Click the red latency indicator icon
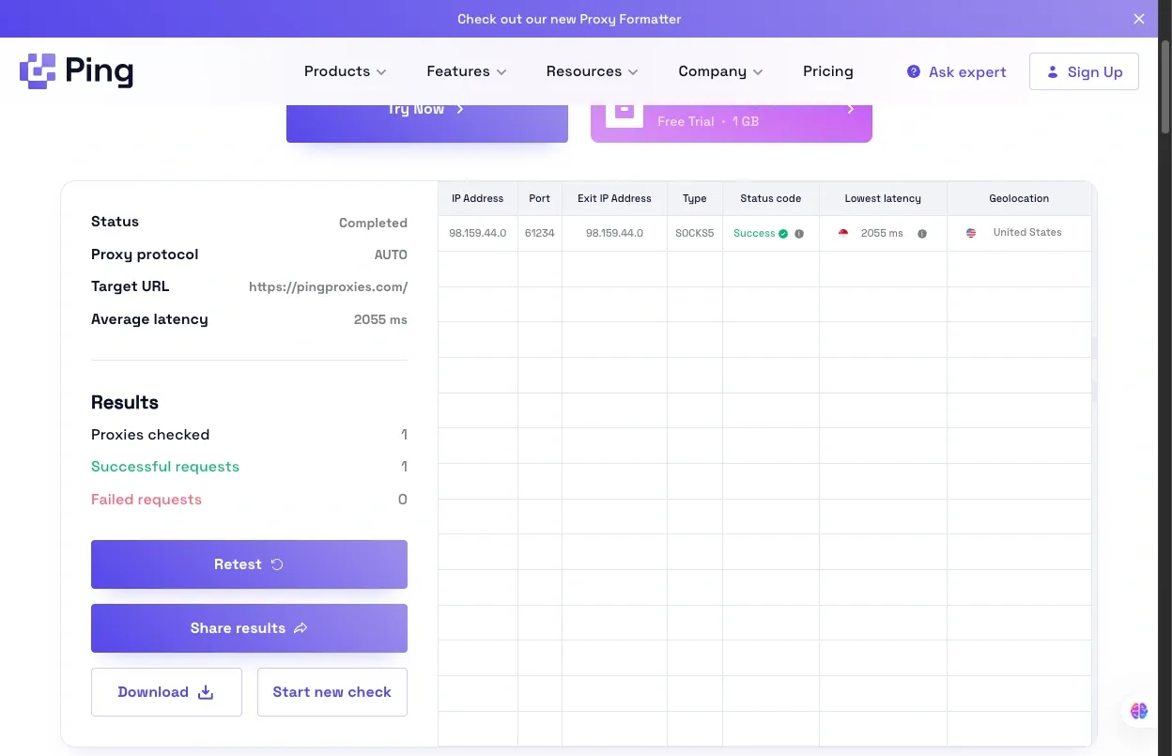 tap(843, 233)
